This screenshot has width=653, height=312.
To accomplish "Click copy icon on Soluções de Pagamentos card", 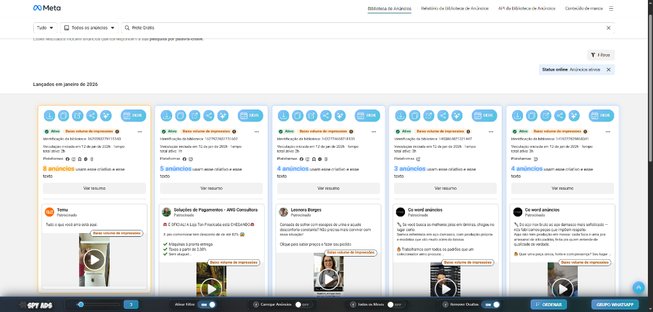I will click(180, 115).
